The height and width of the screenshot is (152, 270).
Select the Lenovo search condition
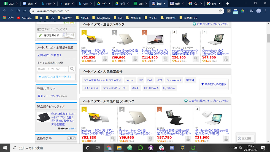point(130,80)
